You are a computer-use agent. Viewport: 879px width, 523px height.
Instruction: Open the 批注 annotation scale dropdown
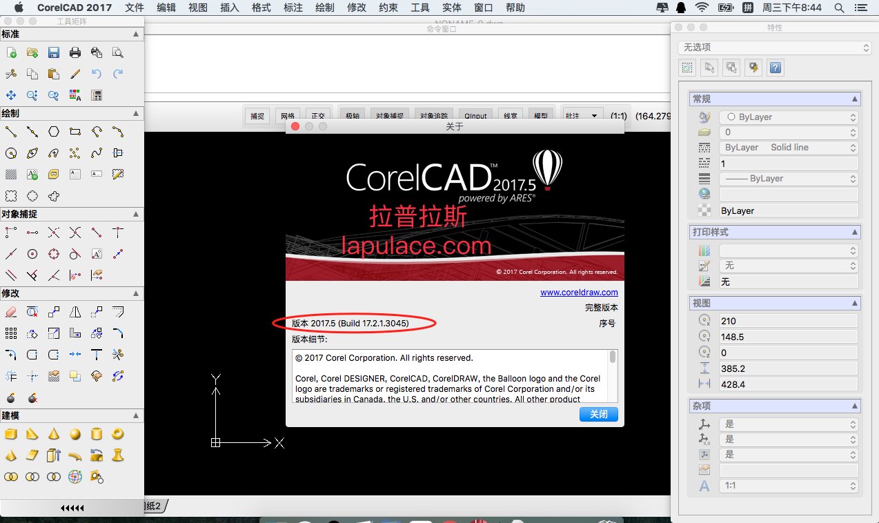584,116
